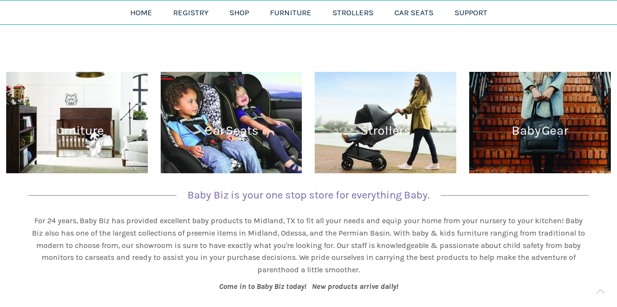Click "New products arrive daily!" text

pyautogui.click(x=355, y=287)
